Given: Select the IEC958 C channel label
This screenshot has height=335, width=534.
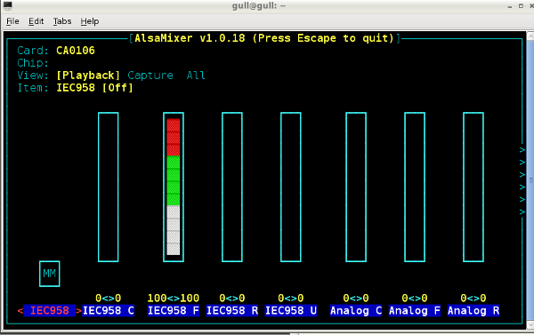Looking at the screenshot, I should point(109,310).
